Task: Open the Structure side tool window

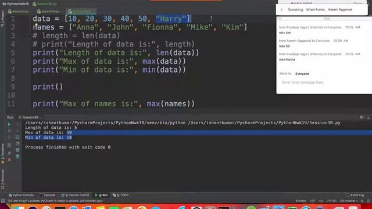Action: (2, 179)
